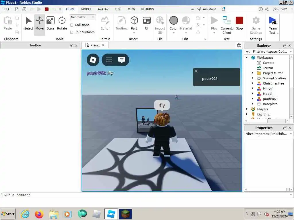Viewport: 294px width, 220px height.
Task: Stop the running test
Action: (239, 23)
